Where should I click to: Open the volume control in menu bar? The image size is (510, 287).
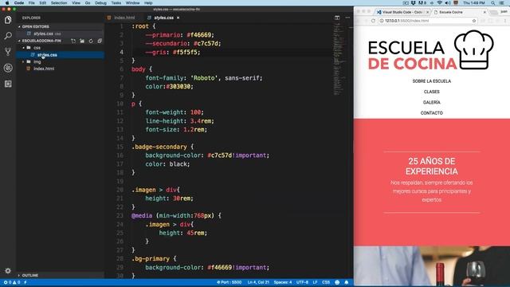click(448, 3)
